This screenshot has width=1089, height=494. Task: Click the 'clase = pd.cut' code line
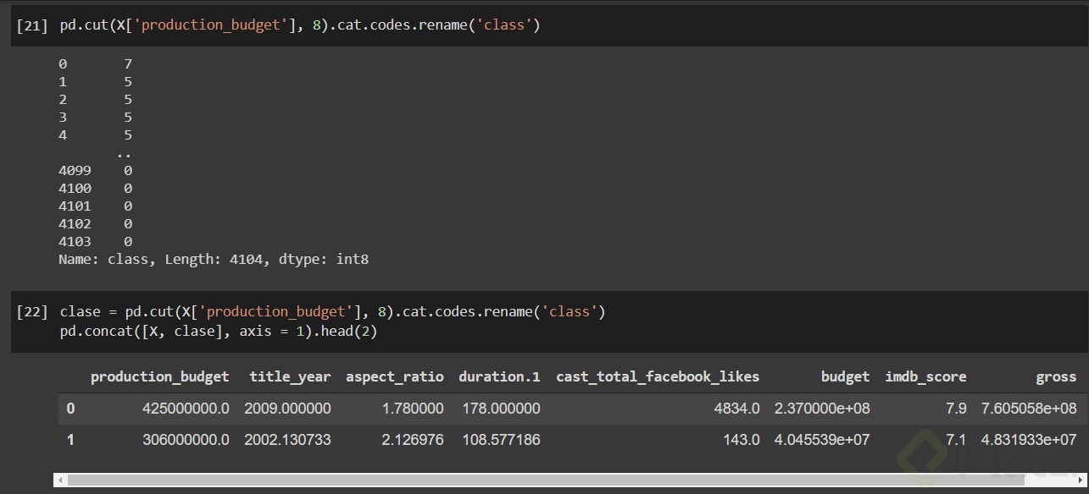tap(332, 312)
